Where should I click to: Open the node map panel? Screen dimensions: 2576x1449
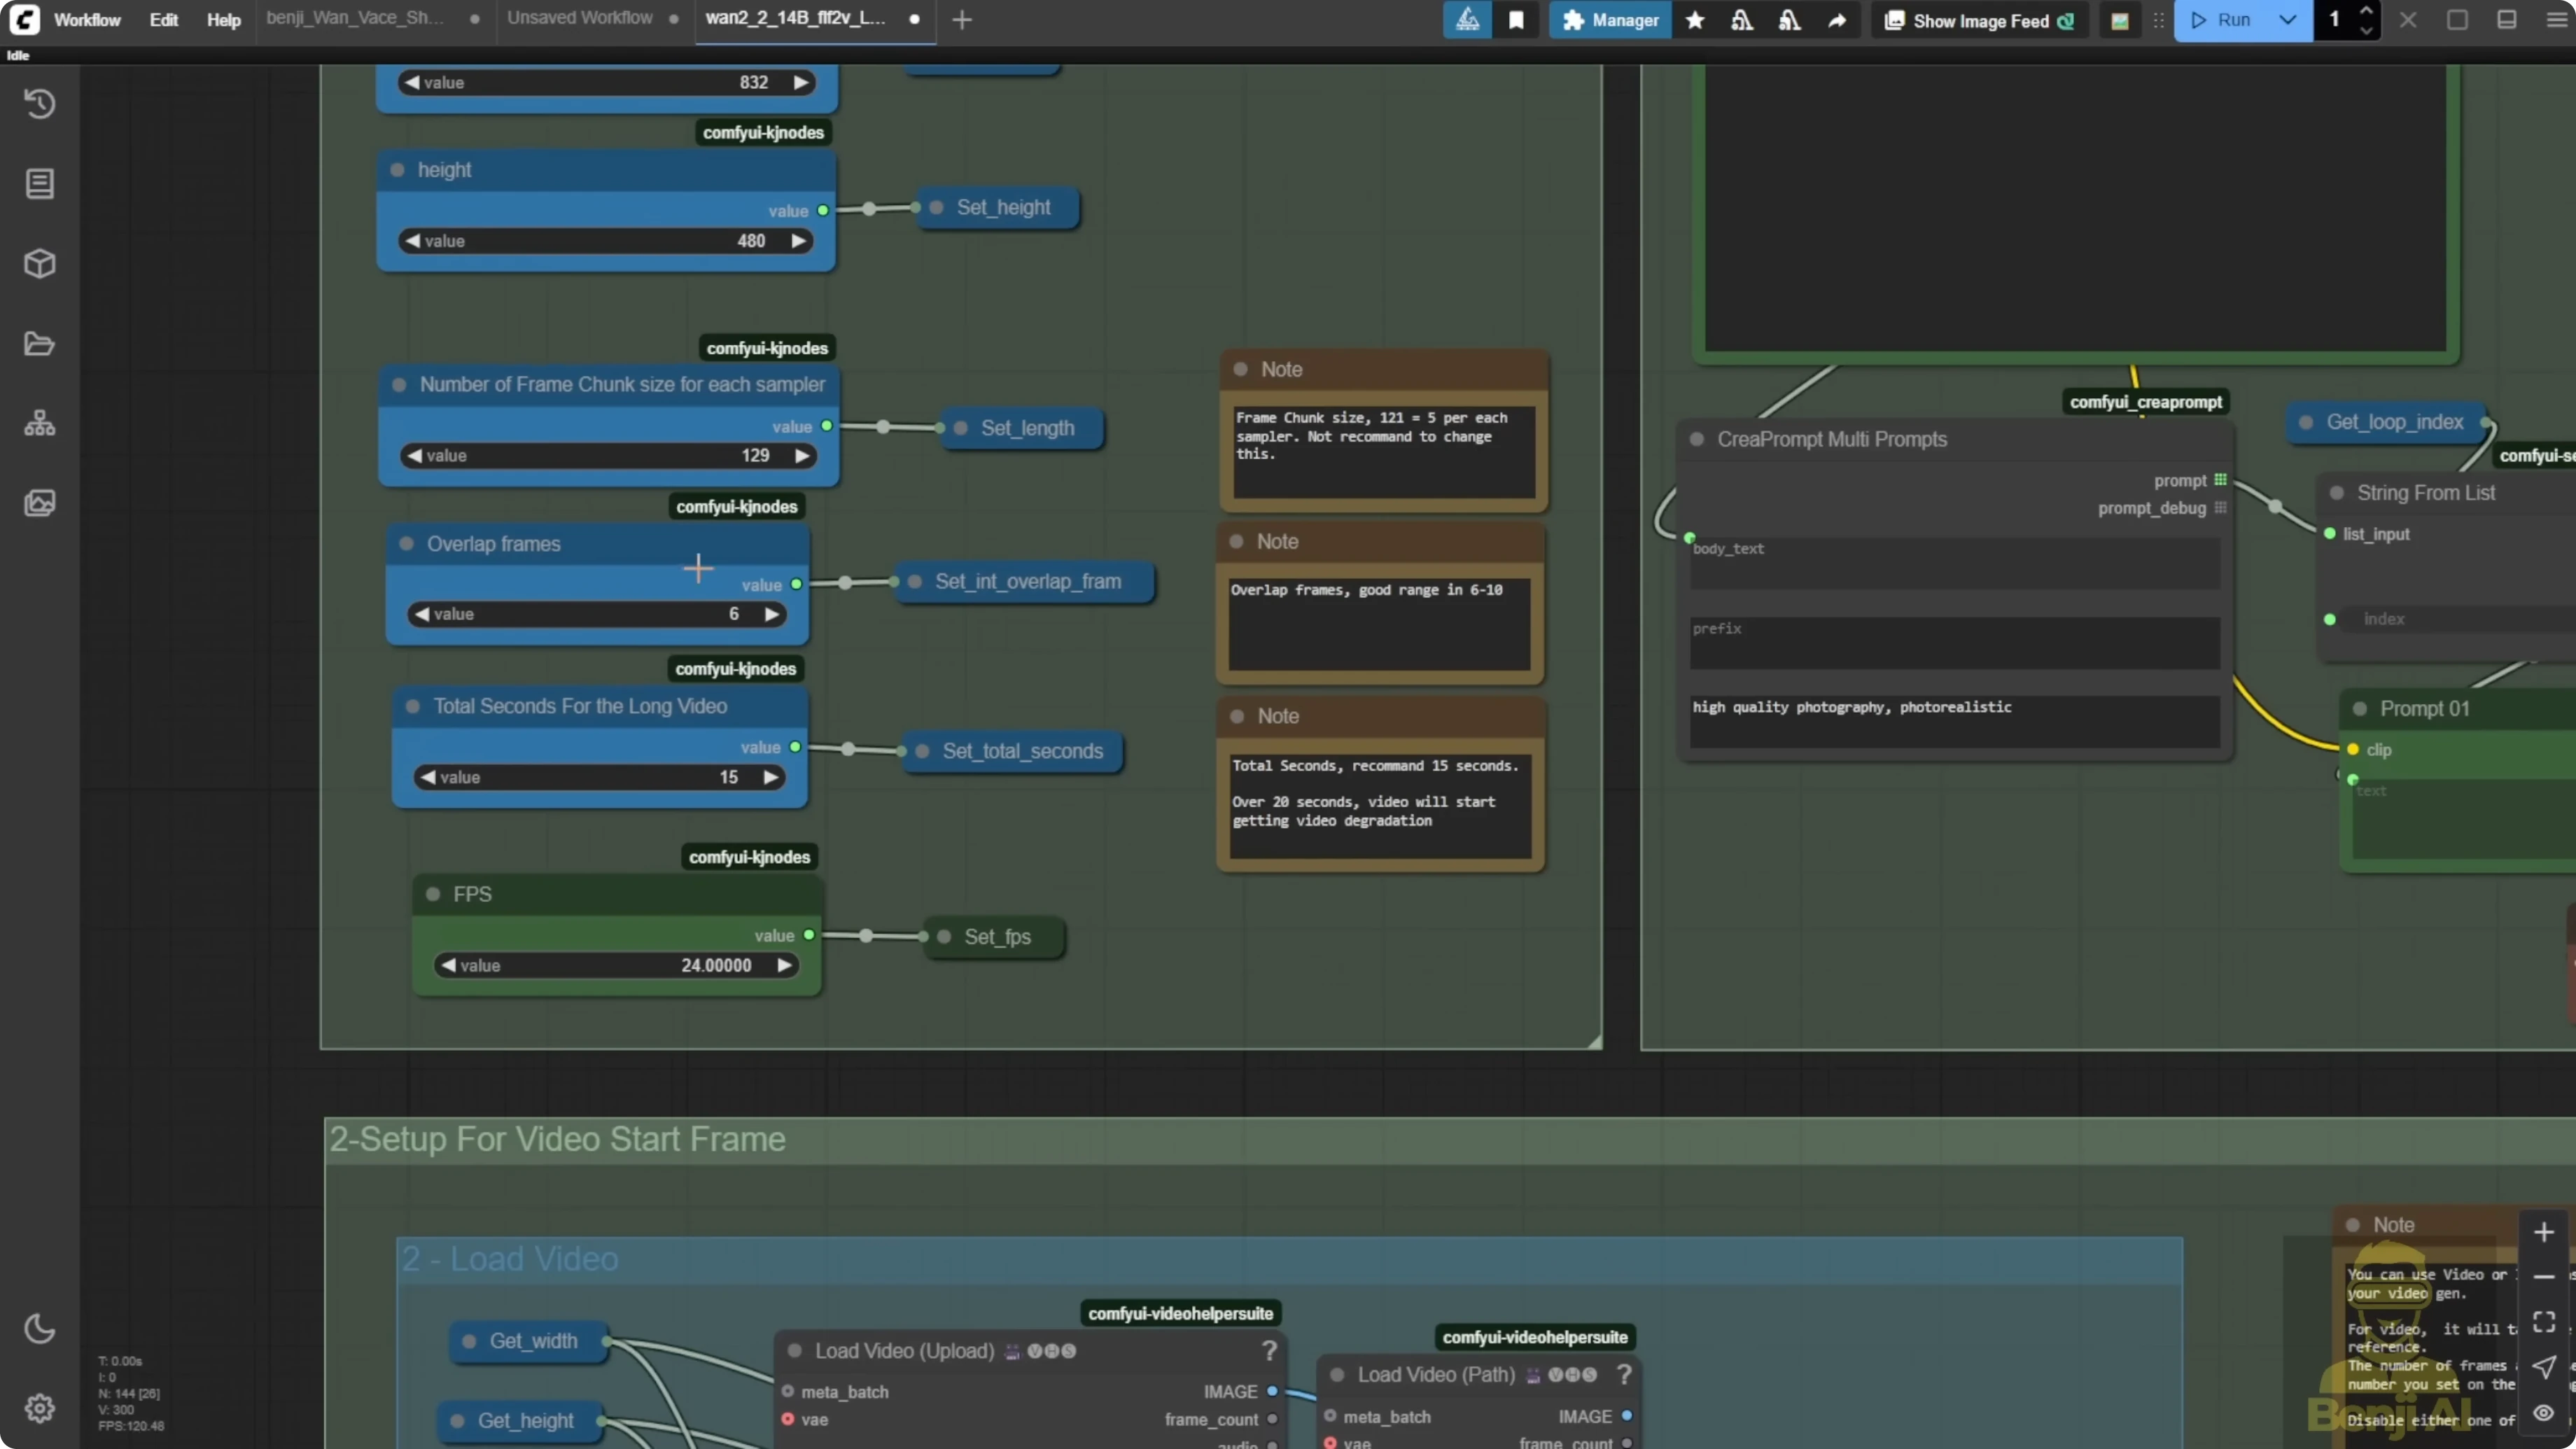coord(40,422)
